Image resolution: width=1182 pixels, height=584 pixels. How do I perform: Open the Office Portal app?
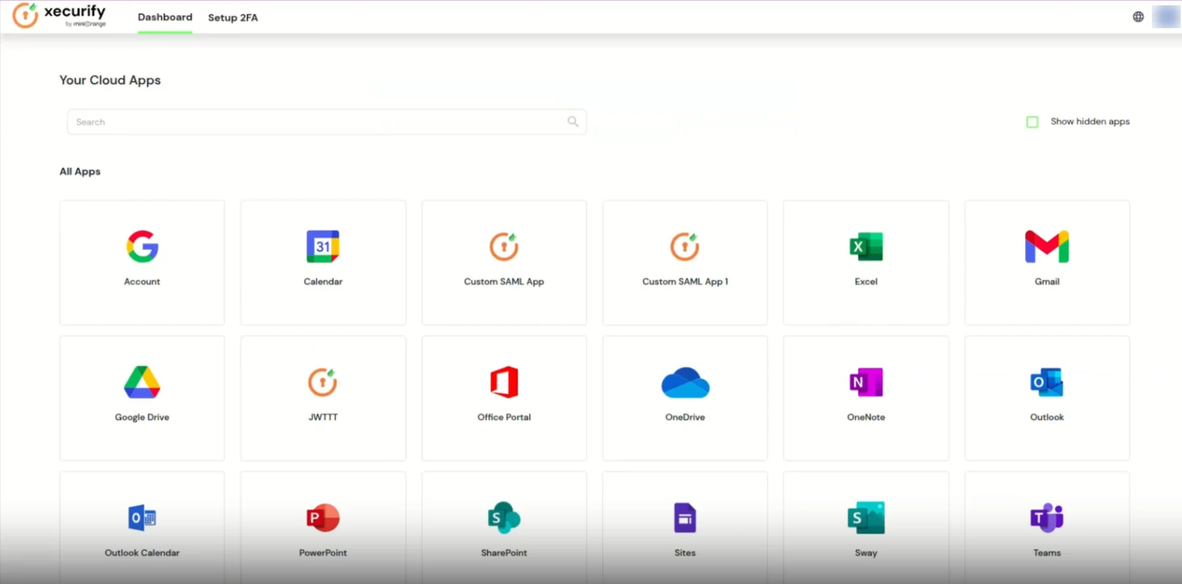[x=504, y=398]
